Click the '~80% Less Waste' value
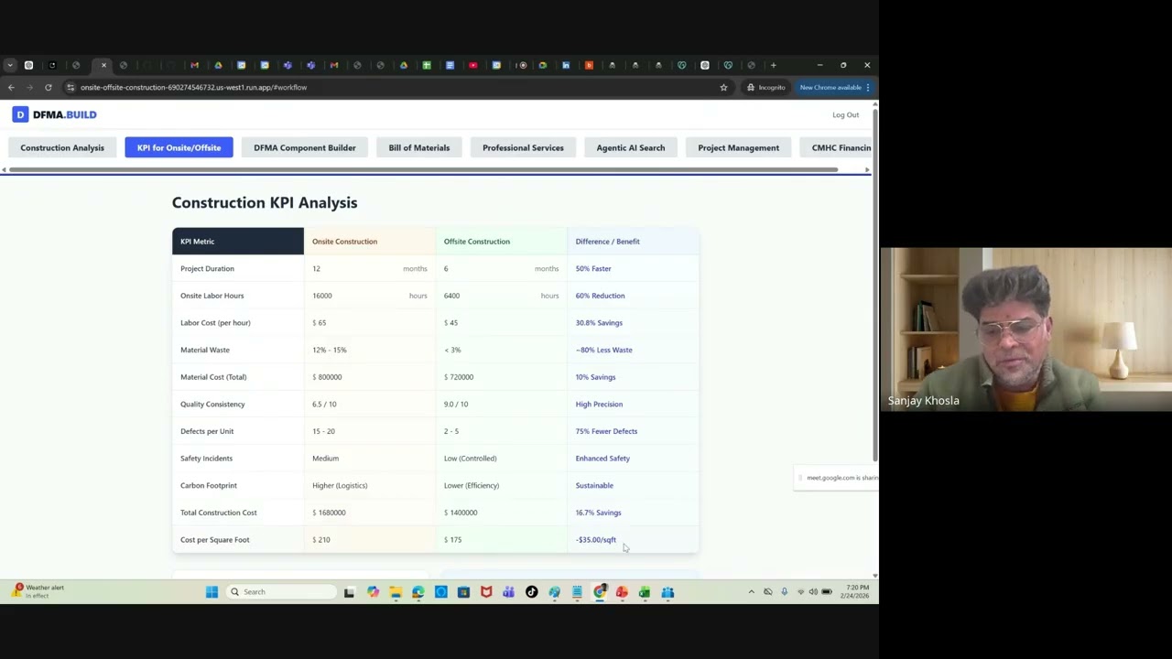The width and height of the screenshot is (1172, 659). pos(603,350)
